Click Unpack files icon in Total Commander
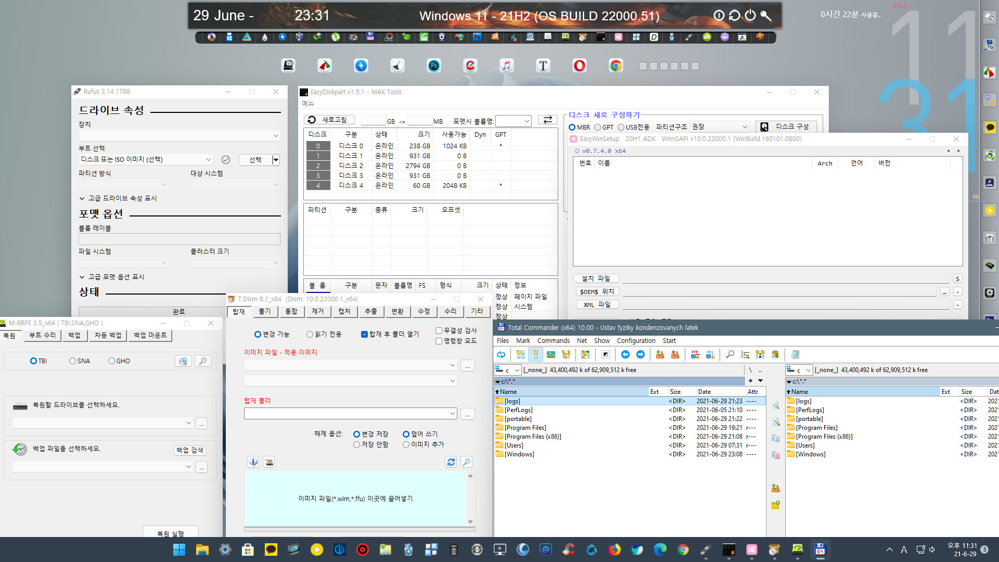The image size is (999, 562). [675, 354]
